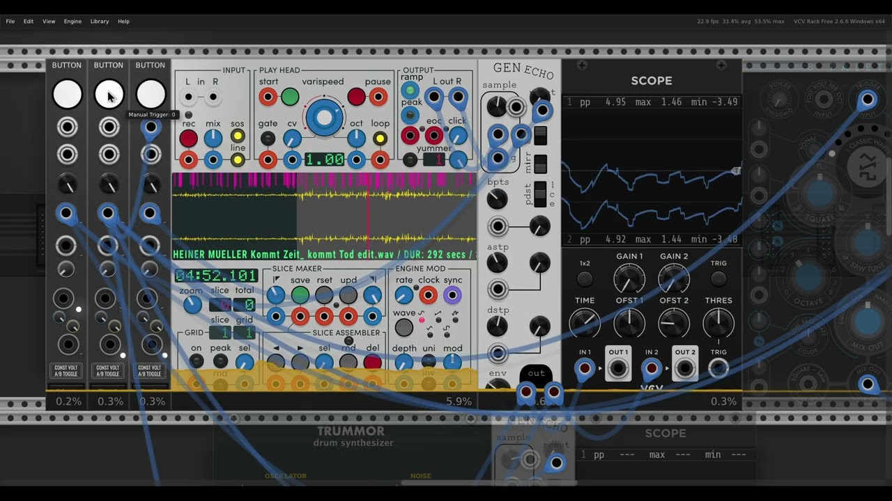Click the red start input jack

pyautogui.click(x=268, y=97)
